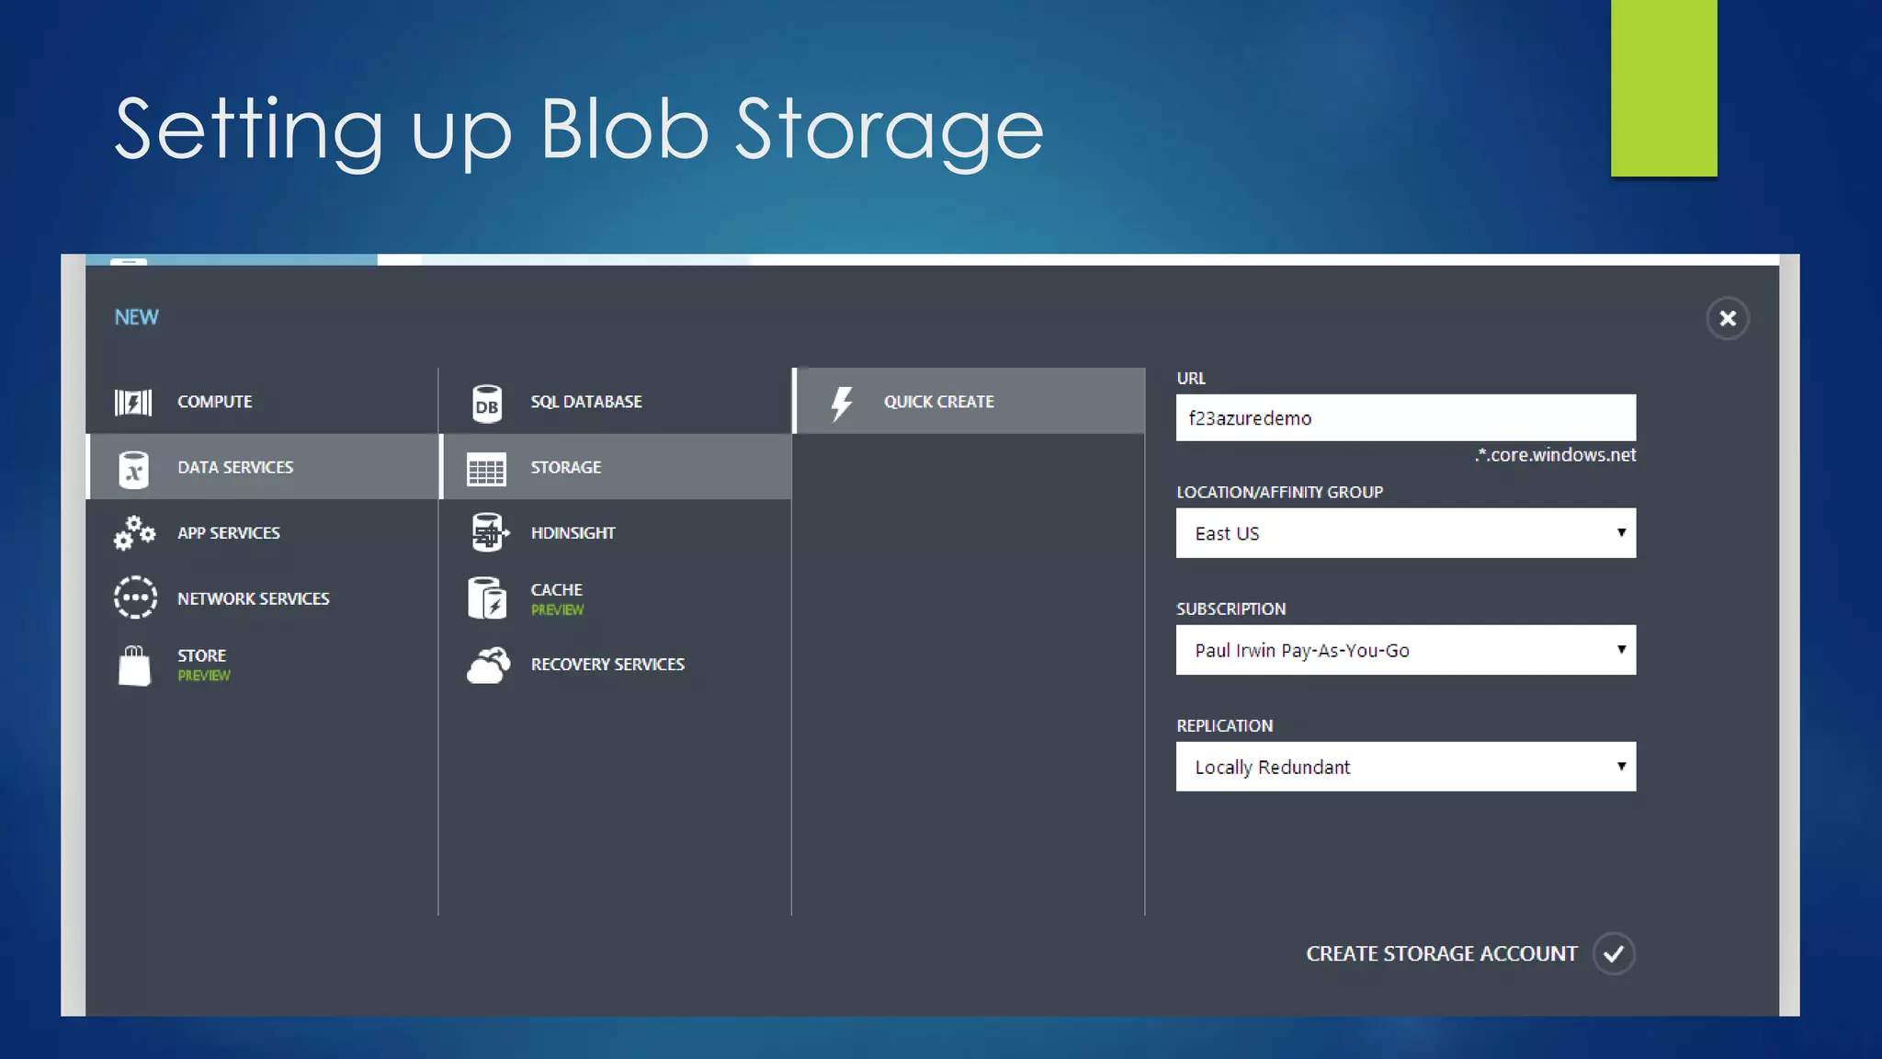This screenshot has height=1059, width=1882.
Task: Click the Store shopping bag icon
Action: (134, 665)
